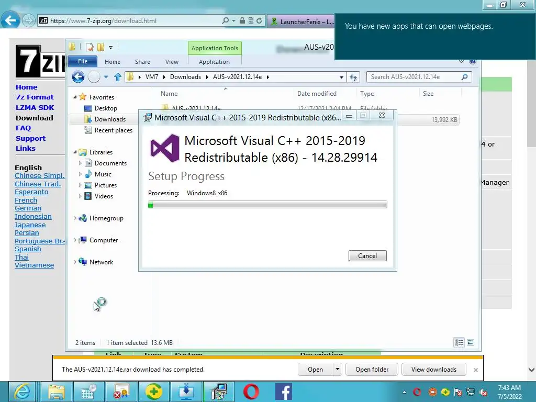Switch Explorer to large icons view
The width and height of the screenshot is (536, 402).
point(471,342)
